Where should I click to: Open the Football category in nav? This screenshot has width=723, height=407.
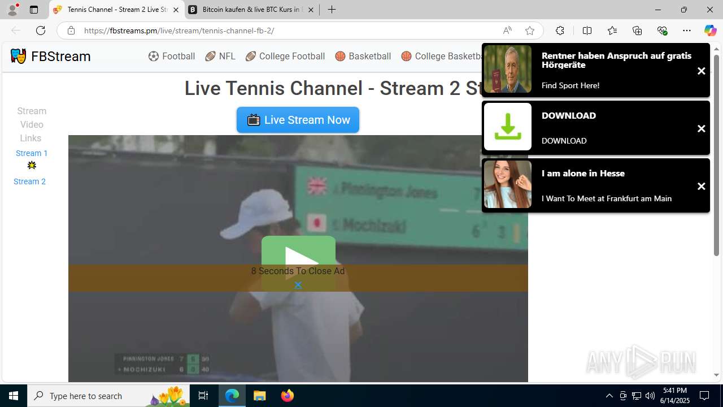[x=172, y=57]
